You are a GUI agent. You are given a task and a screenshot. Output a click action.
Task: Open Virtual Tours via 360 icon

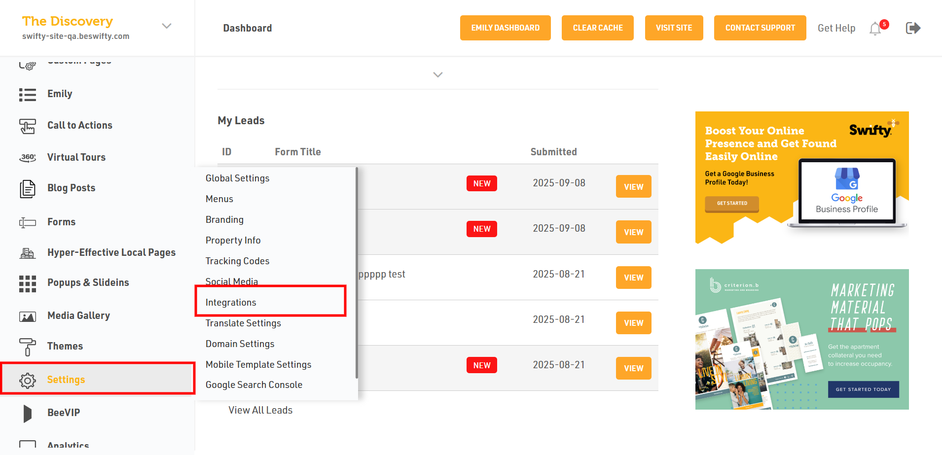[28, 158]
